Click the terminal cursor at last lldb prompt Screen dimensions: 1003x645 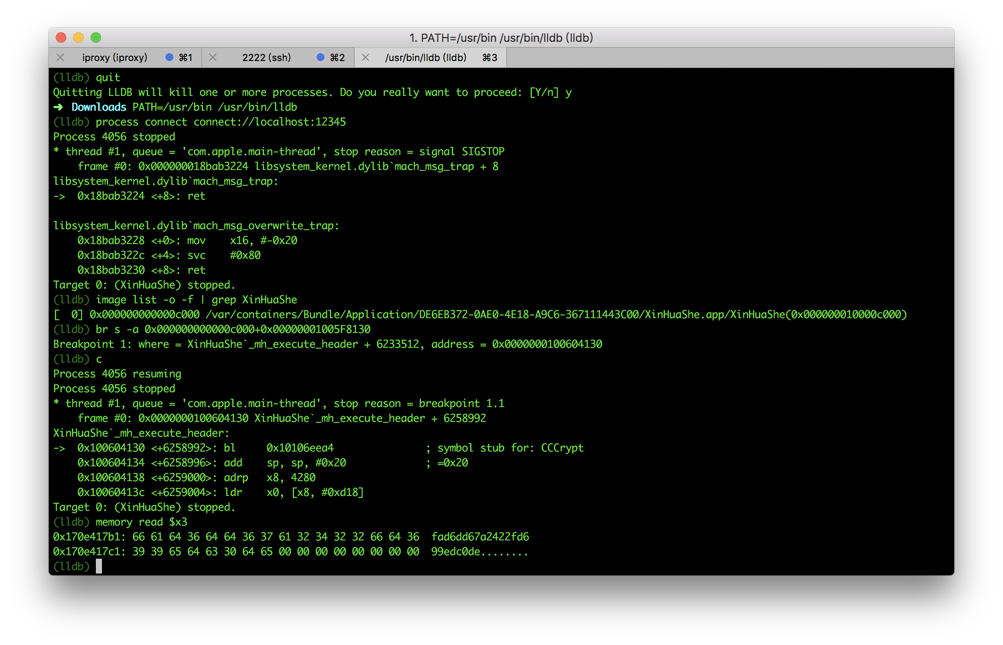99,566
